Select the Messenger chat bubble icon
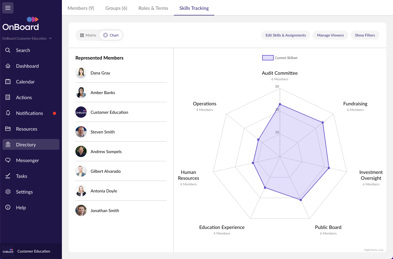Viewport: 393px width, 259px height. point(8,160)
